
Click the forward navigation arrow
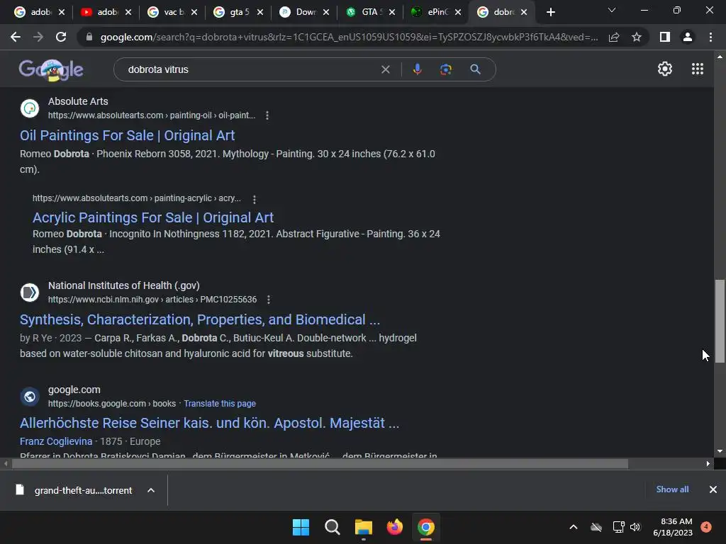click(x=38, y=37)
